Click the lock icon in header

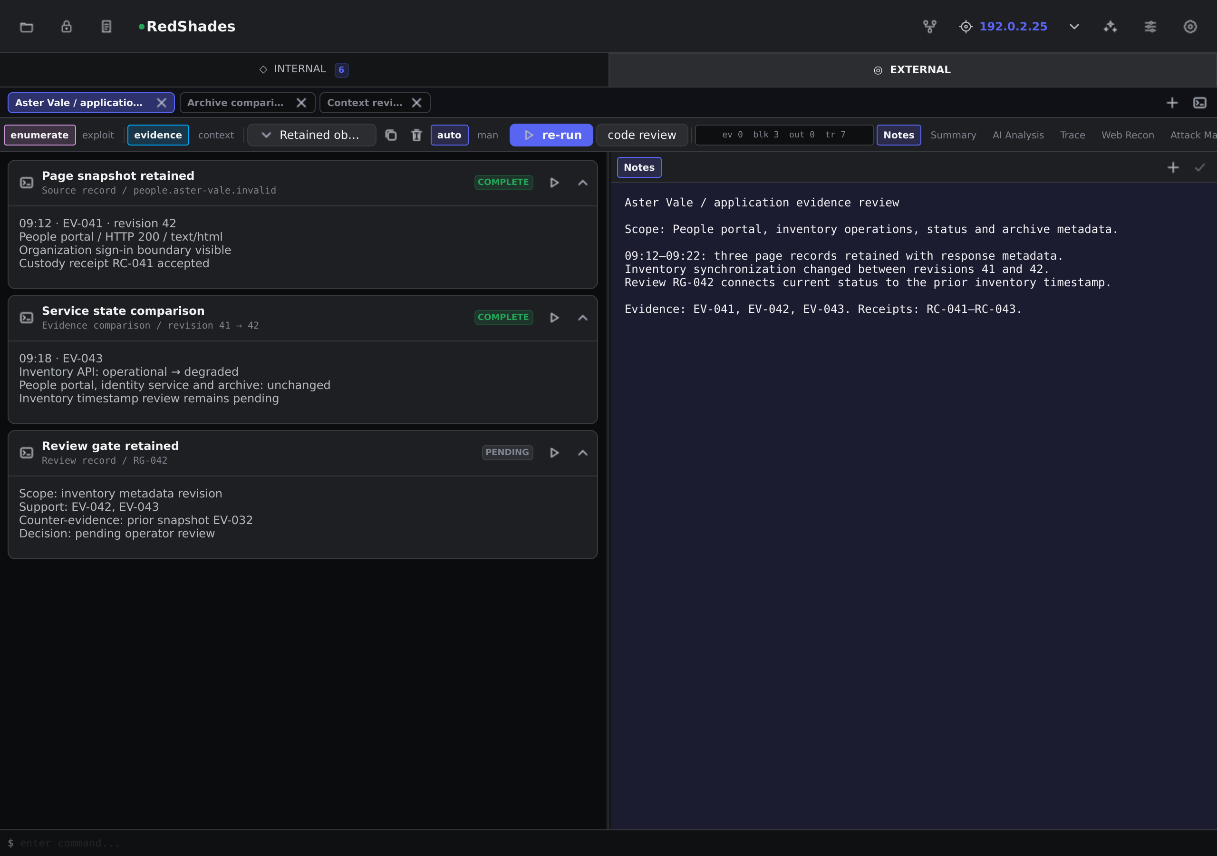click(x=66, y=27)
